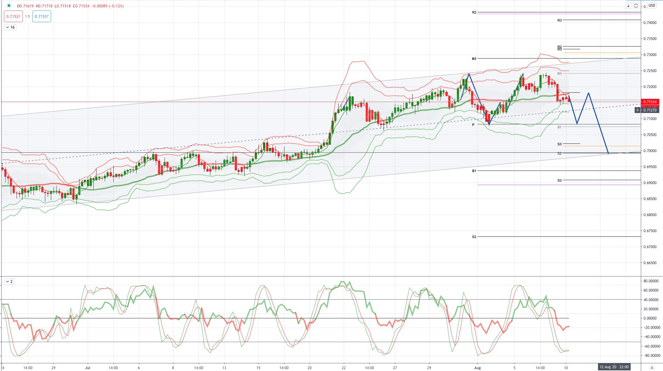Click the open value O0.71619
The image size is (663, 371).
point(26,6)
